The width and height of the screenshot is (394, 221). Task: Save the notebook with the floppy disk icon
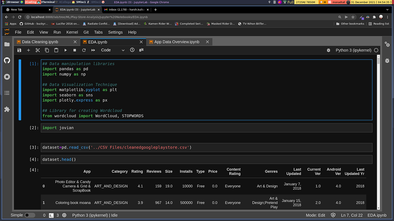point(19,50)
